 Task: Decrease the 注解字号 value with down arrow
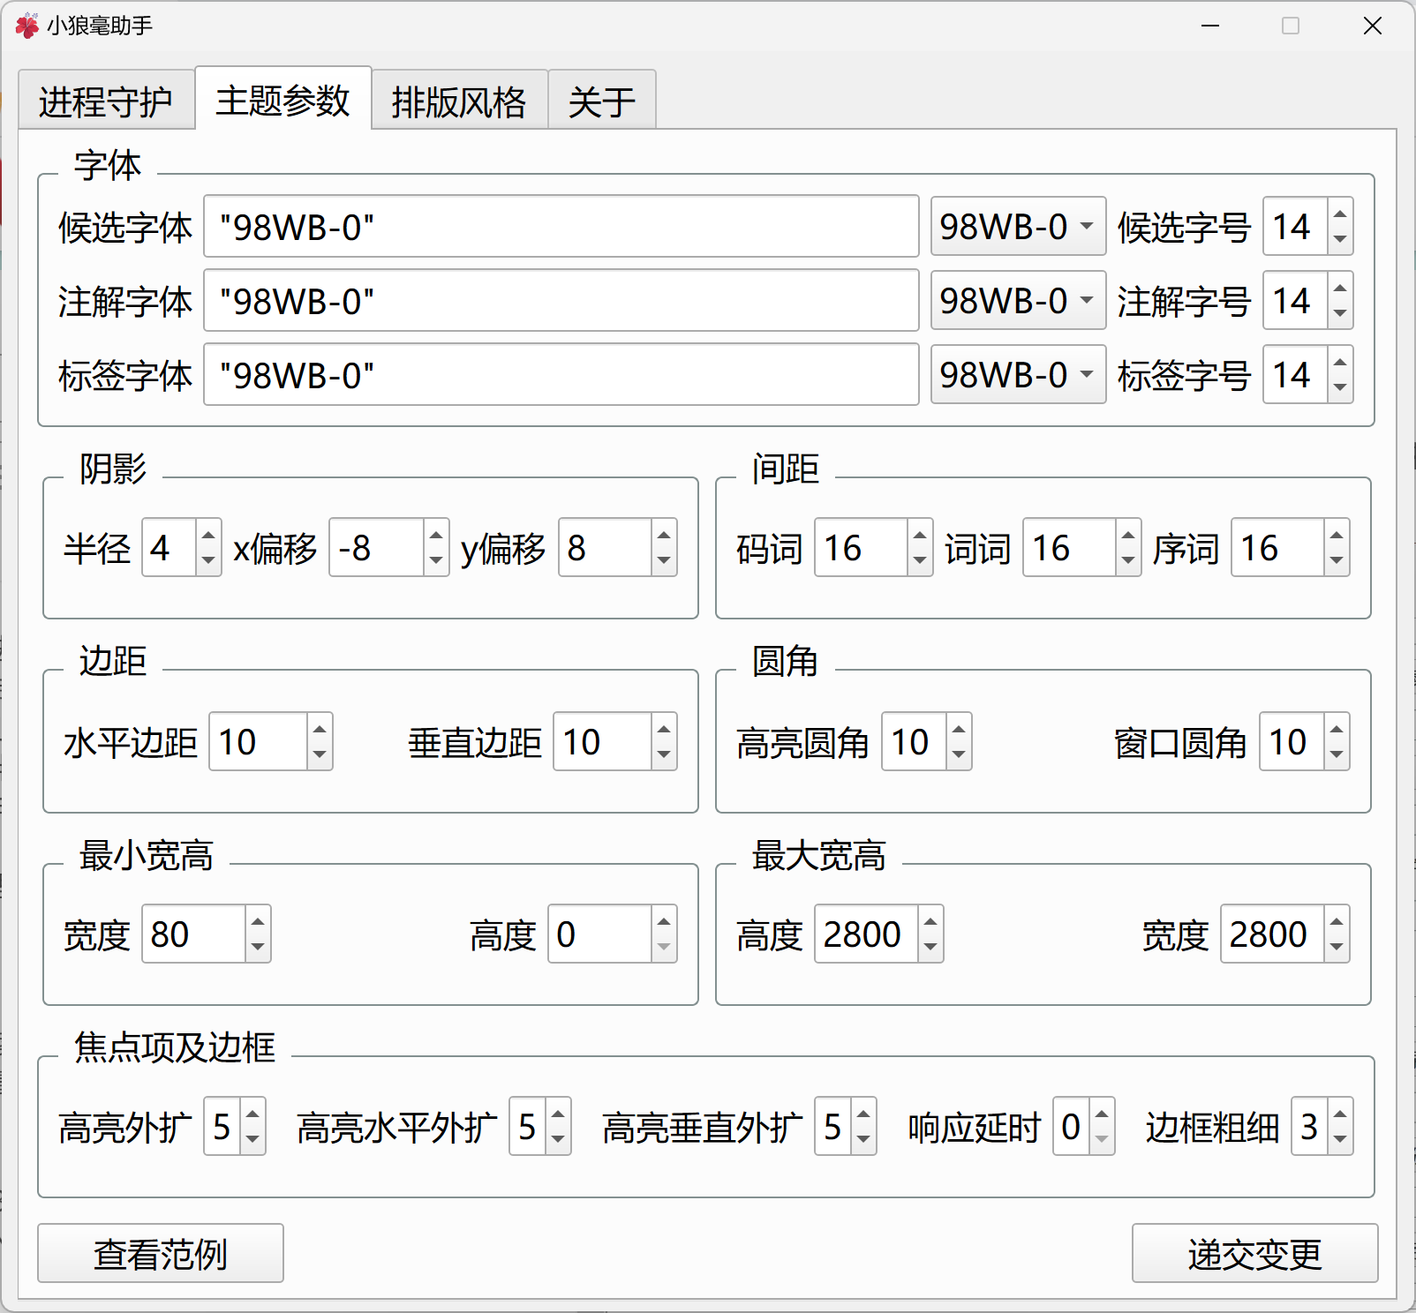(1340, 313)
